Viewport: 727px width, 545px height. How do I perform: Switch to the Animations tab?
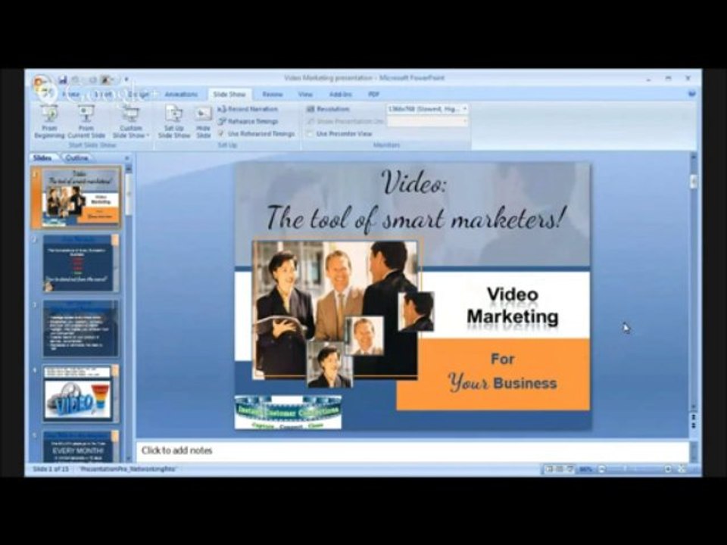pos(181,94)
